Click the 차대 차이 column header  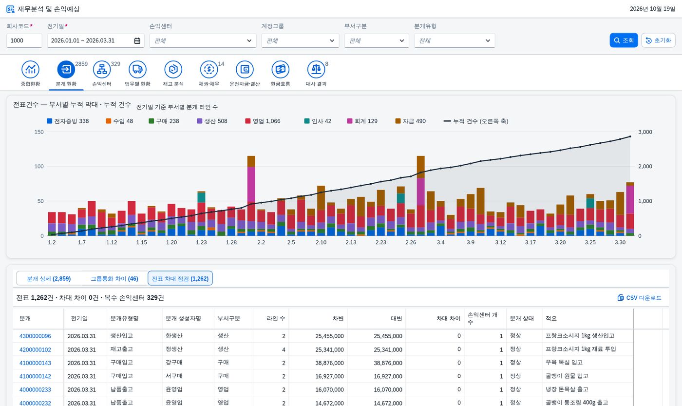[x=435, y=318]
